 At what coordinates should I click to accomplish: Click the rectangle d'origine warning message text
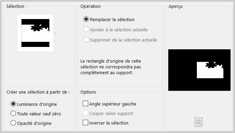pyautogui.click(x=111, y=67)
